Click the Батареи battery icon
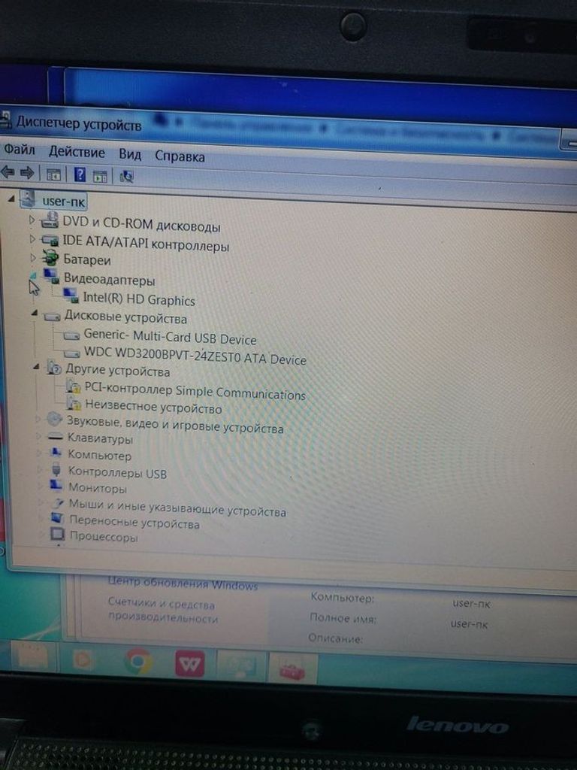 (x=50, y=258)
